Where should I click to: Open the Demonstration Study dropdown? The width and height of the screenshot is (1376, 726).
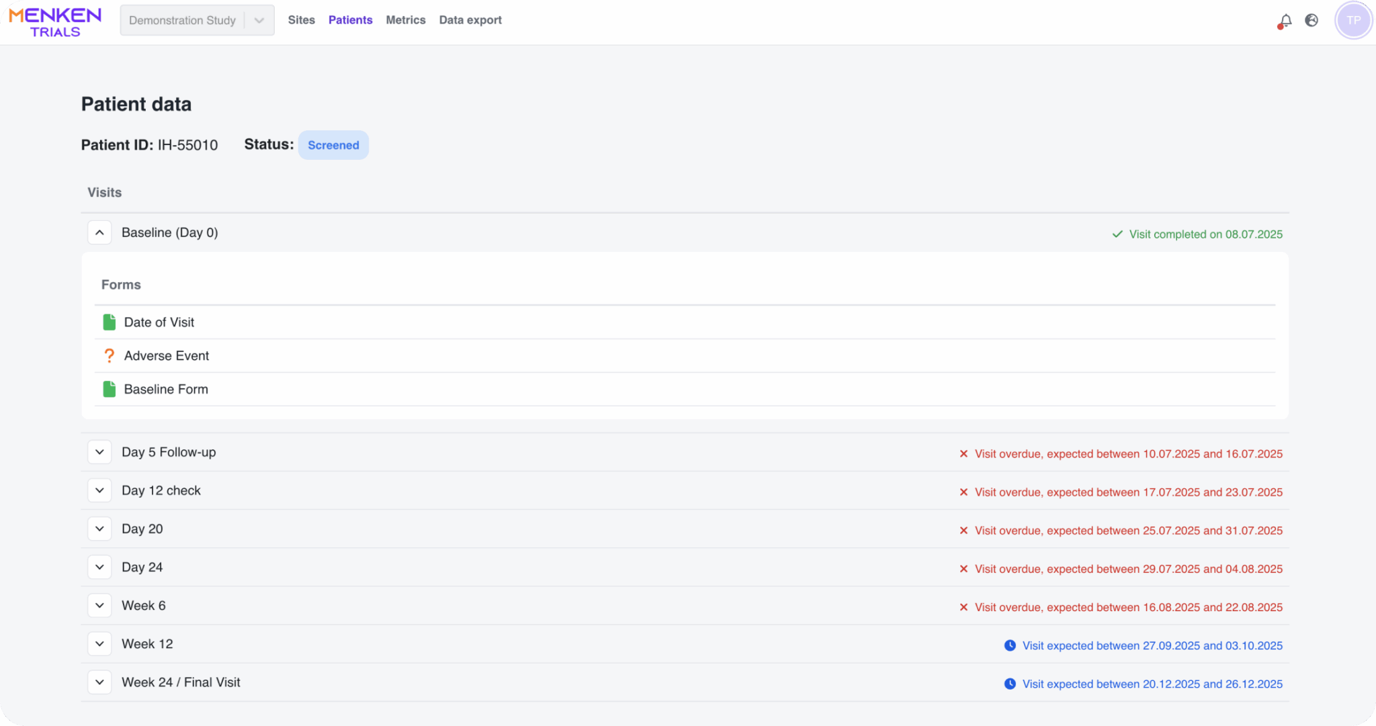(x=196, y=20)
